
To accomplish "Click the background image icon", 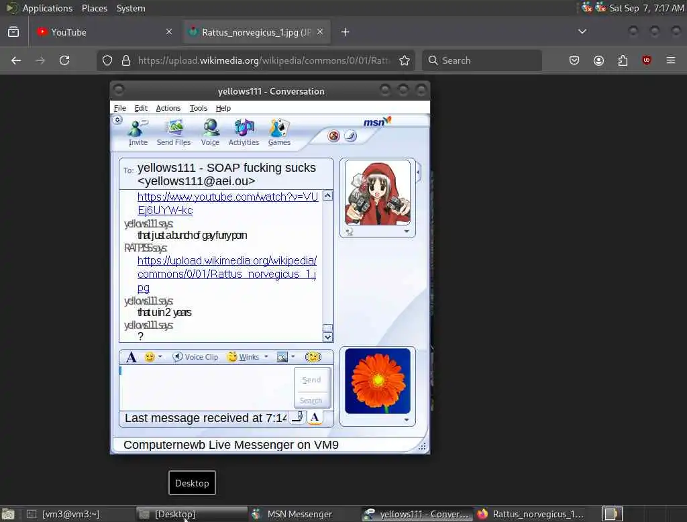I will pos(282,357).
